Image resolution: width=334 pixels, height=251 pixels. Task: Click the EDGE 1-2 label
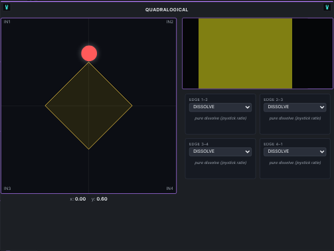click(x=199, y=100)
